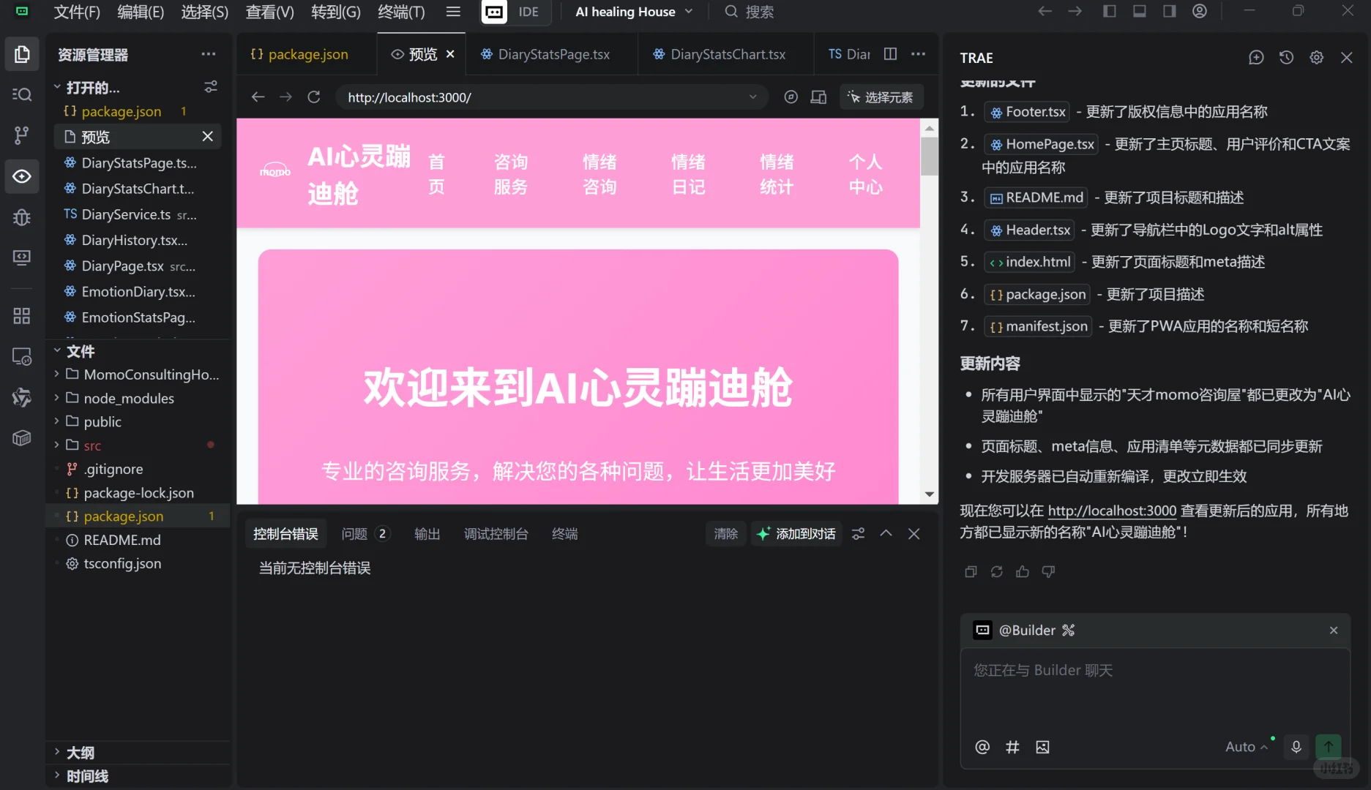Give thumbs down on Builder's response
This screenshot has width=1371, height=790.
click(1048, 571)
